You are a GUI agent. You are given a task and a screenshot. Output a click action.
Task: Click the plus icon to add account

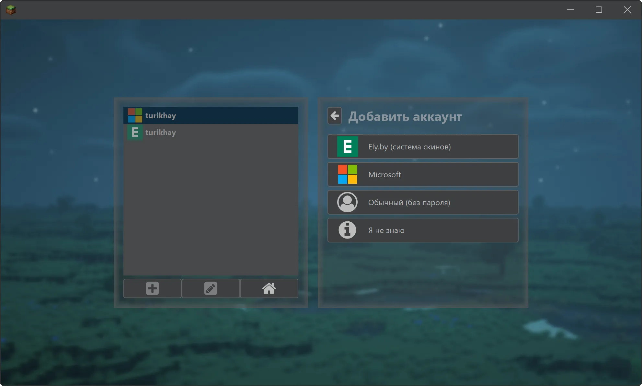click(x=152, y=288)
